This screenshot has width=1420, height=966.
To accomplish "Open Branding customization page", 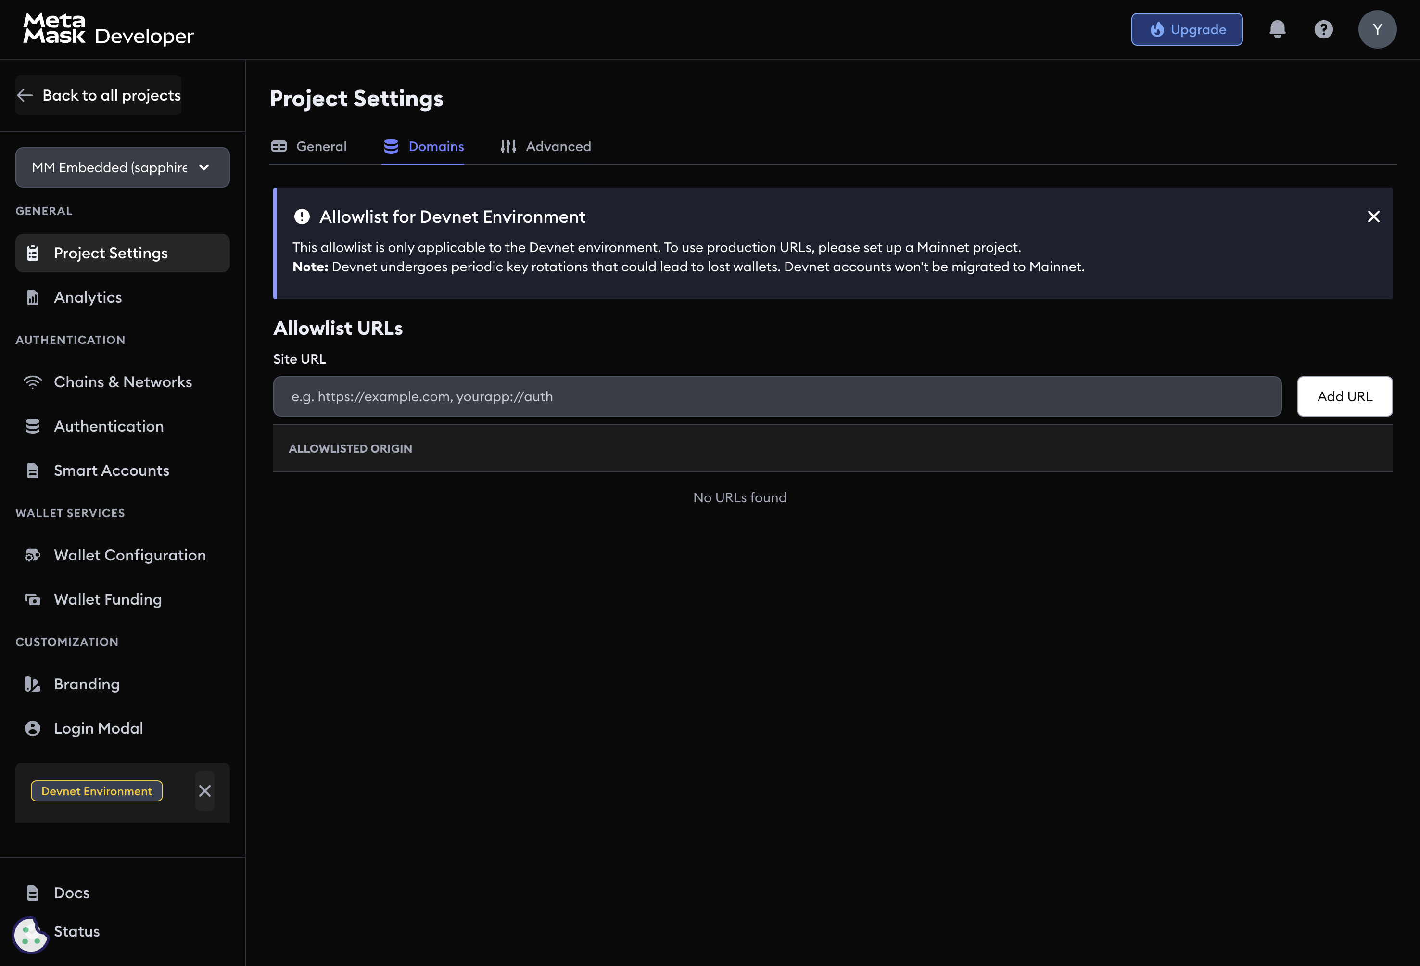I will click(x=122, y=684).
